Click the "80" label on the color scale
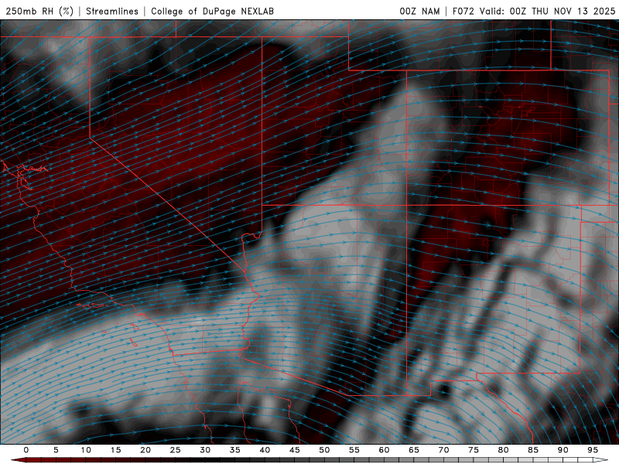The height and width of the screenshot is (464, 619). pos(503,450)
